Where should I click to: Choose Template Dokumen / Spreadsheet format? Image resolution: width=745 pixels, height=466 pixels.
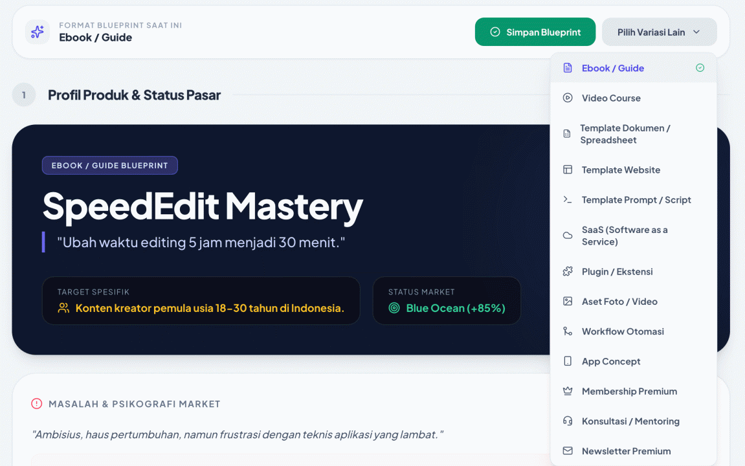(633, 134)
